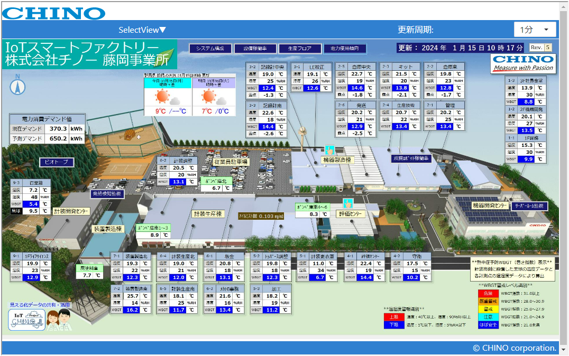
Task: Click the blue 下限 alarm swatch
Action: coord(394,325)
